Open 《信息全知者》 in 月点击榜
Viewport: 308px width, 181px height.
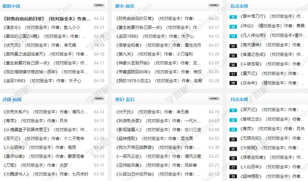coord(272,158)
